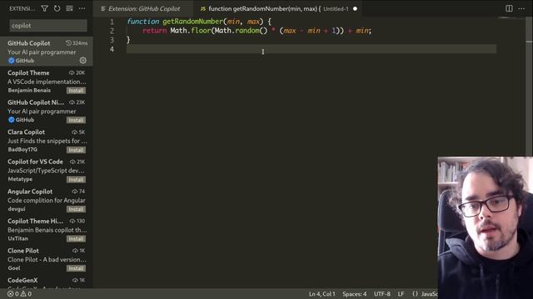Select language mode JavaScript in status bar
This screenshot has height=299, width=533.
pos(429,294)
